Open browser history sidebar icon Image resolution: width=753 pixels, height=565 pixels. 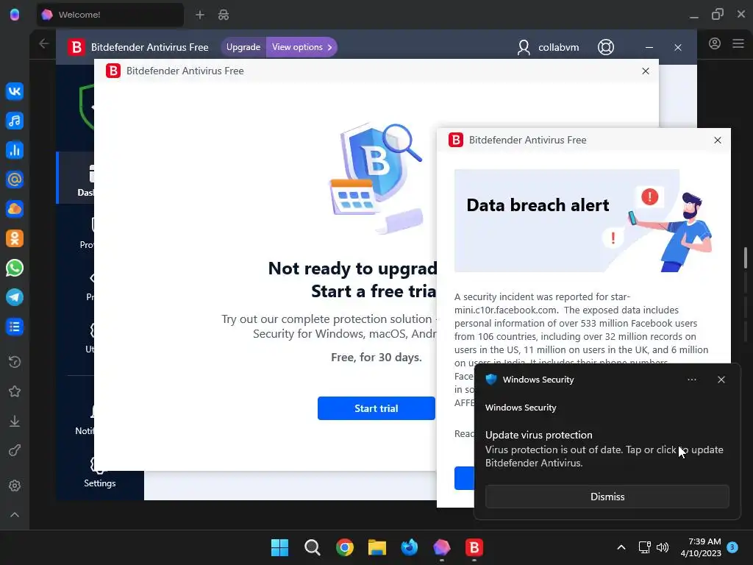15,362
